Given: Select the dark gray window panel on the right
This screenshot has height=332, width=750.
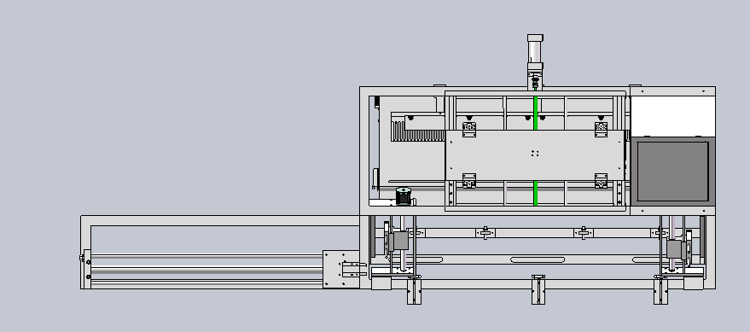Looking at the screenshot, I should (672, 172).
